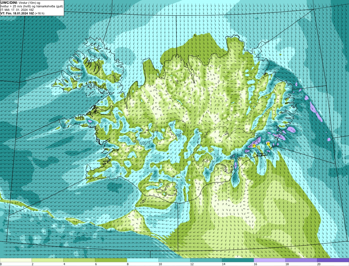Select the legend scale number 14
This screenshot has width=349, height=266.
pos(224,264)
